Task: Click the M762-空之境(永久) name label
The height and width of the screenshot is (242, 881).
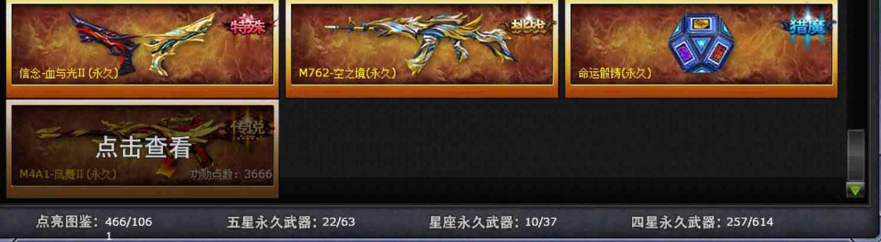Action: click(348, 74)
